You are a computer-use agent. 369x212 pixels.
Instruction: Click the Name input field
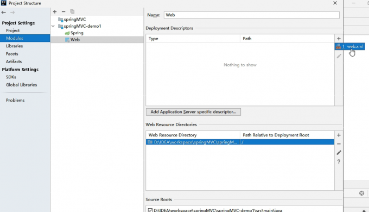pos(252,15)
